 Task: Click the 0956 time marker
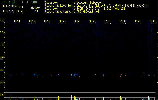(92, 21)
